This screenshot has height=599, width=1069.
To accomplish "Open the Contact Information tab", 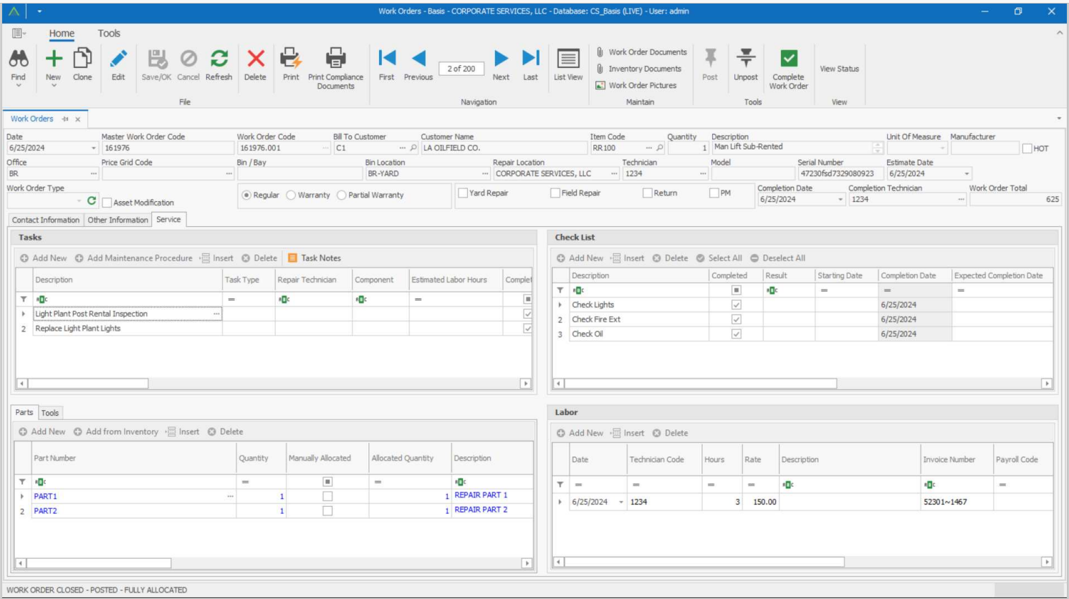I will 46,220.
